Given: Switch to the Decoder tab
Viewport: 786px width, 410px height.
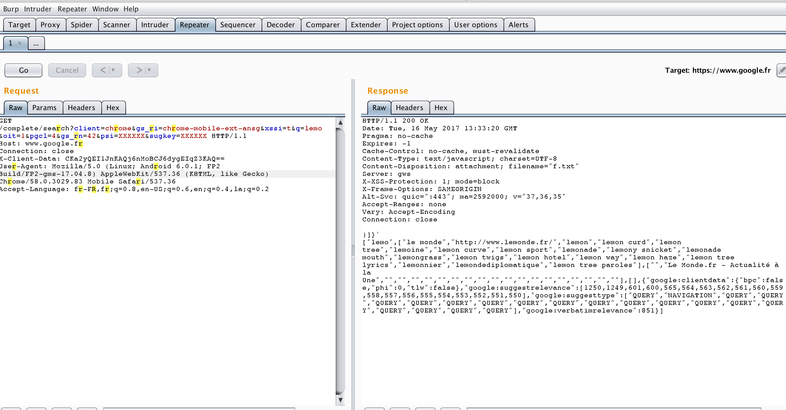Looking at the screenshot, I should [281, 25].
